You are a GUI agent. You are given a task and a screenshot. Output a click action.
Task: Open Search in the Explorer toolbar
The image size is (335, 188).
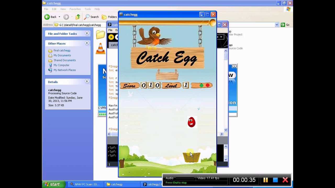click(x=92, y=17)
